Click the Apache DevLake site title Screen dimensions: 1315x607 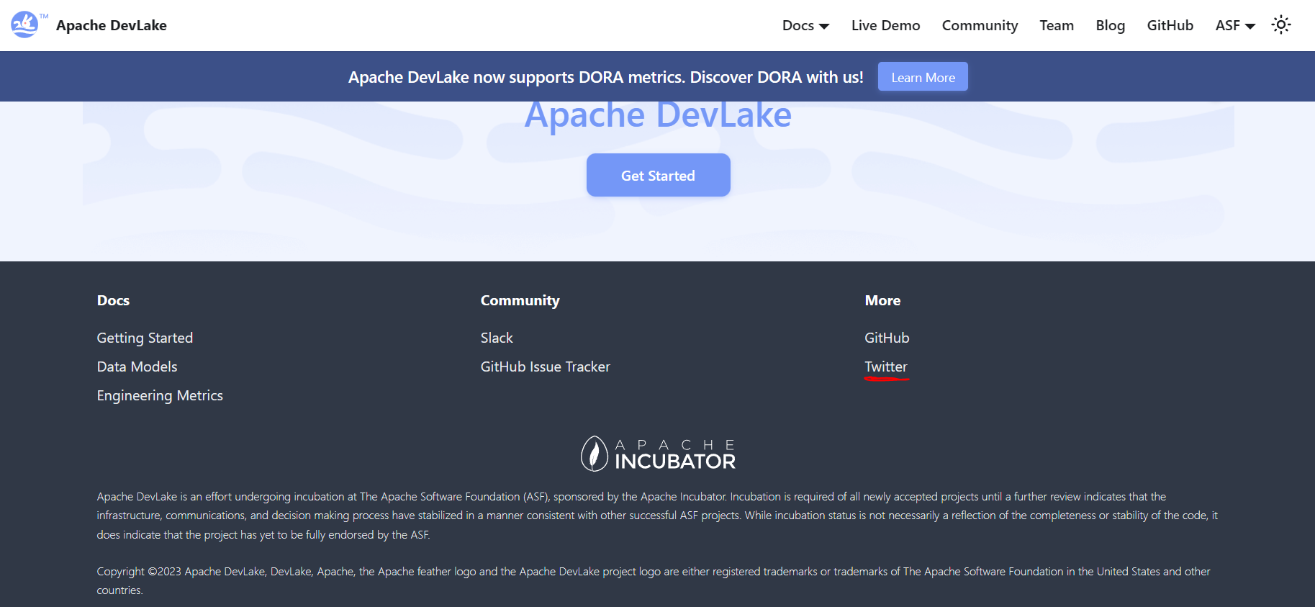[112, 25]
